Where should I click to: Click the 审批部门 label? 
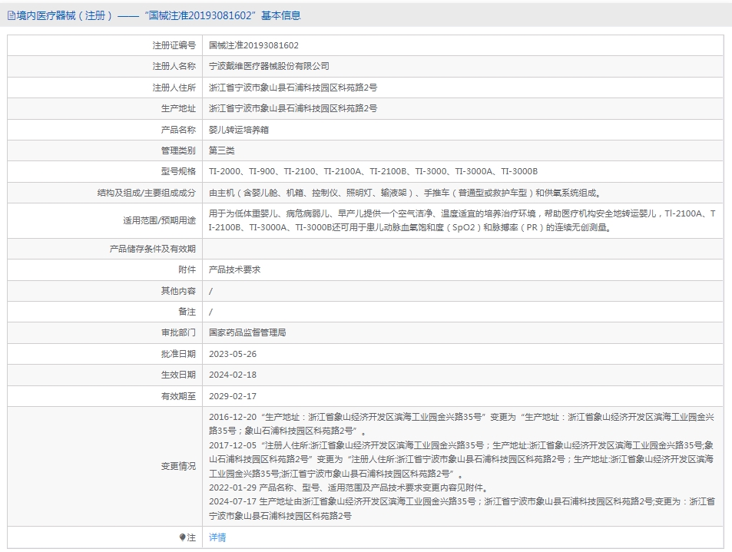(178, 332)
